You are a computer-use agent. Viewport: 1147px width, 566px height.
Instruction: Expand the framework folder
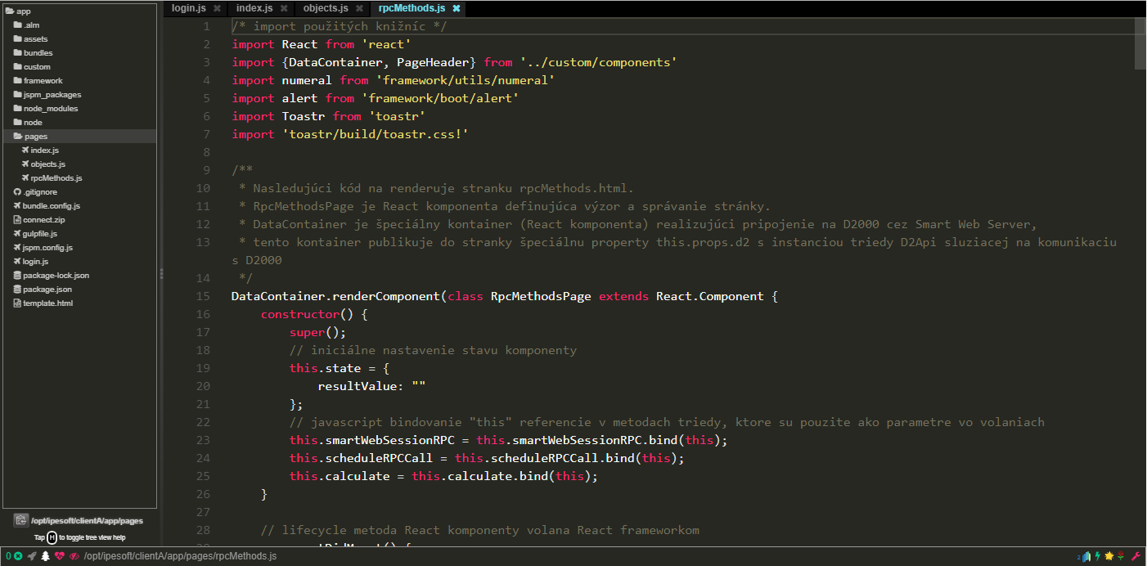[43, 81]
